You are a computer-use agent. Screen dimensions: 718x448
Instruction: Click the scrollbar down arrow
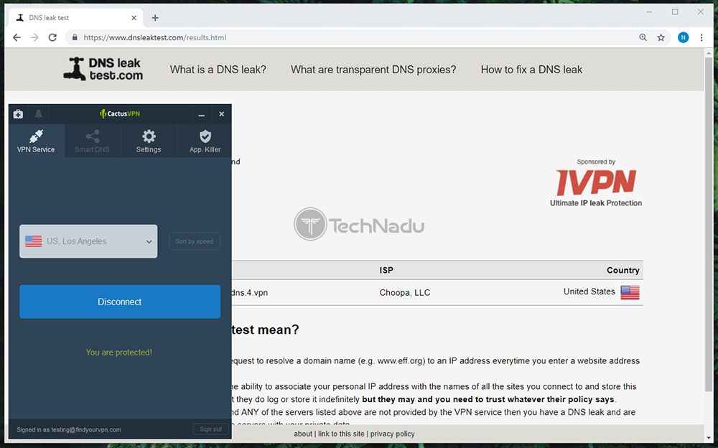(709, 437)
